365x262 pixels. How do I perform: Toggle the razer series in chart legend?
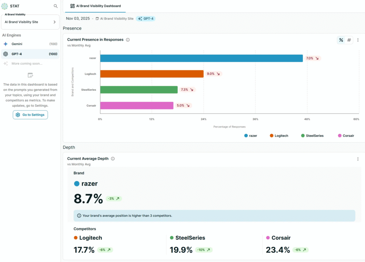tap(251, 136)
